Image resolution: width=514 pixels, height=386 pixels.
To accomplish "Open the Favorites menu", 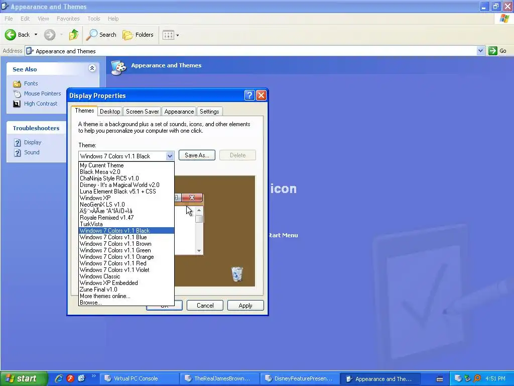I will tap(68, 19).
